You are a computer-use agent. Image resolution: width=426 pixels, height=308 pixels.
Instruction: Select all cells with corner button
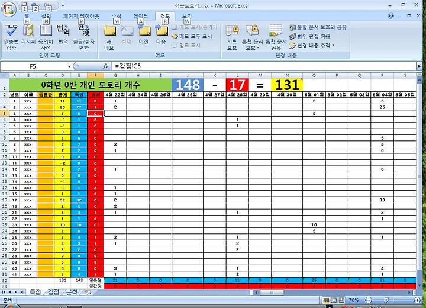coord(5,75)
